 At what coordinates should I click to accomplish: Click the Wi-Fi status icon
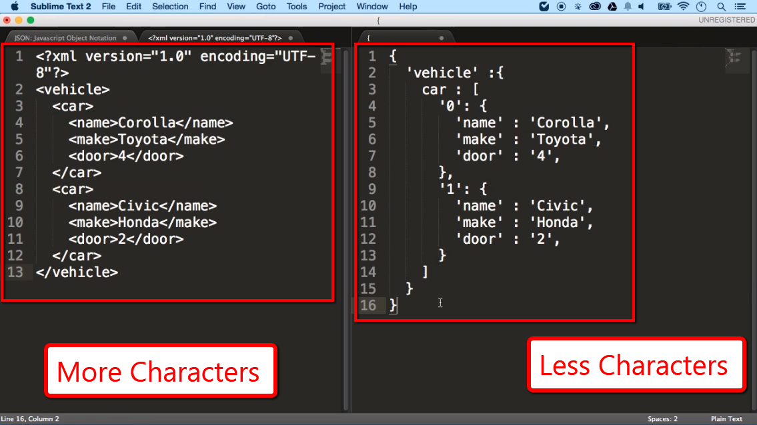pos(683,6)
